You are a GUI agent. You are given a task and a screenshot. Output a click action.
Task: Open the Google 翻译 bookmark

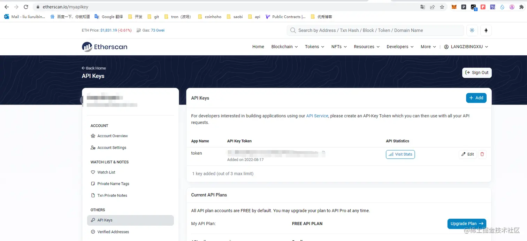pos(108,17)
